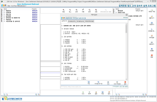
Task: Expand the 전면판 형상 node in control panel
Action: [116, 12]
